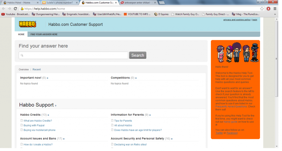Screen dimensions: 282x151
Task: Click the document icon beside Tips for Parents
Action: click(112, 121)
